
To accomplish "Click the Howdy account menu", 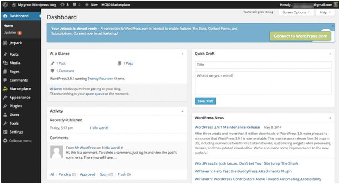I will point(309,4).
